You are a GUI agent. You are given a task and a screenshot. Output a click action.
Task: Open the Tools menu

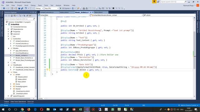[46, 5]
